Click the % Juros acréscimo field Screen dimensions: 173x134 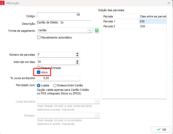(x=58, y=78)
